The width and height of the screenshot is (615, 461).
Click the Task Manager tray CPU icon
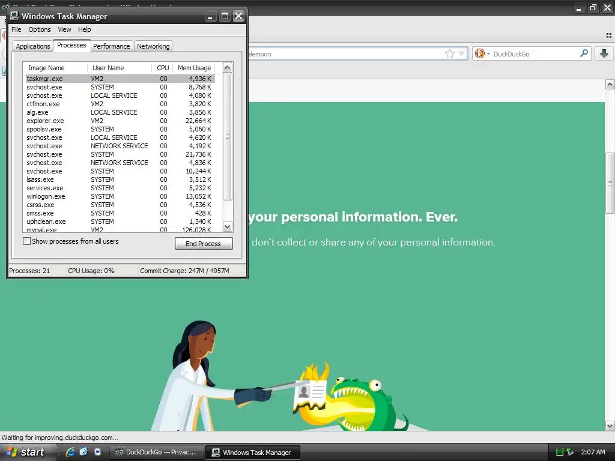tap(559, 452)
